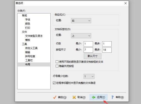
Task: Open the 行号最少位数 dropdown
Action: pyautogui.click(x=89, y=76)
